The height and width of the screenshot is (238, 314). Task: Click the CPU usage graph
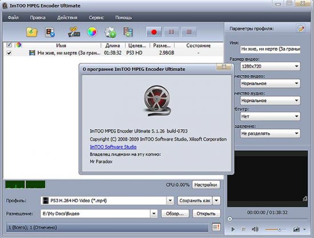tap(25, 184)
